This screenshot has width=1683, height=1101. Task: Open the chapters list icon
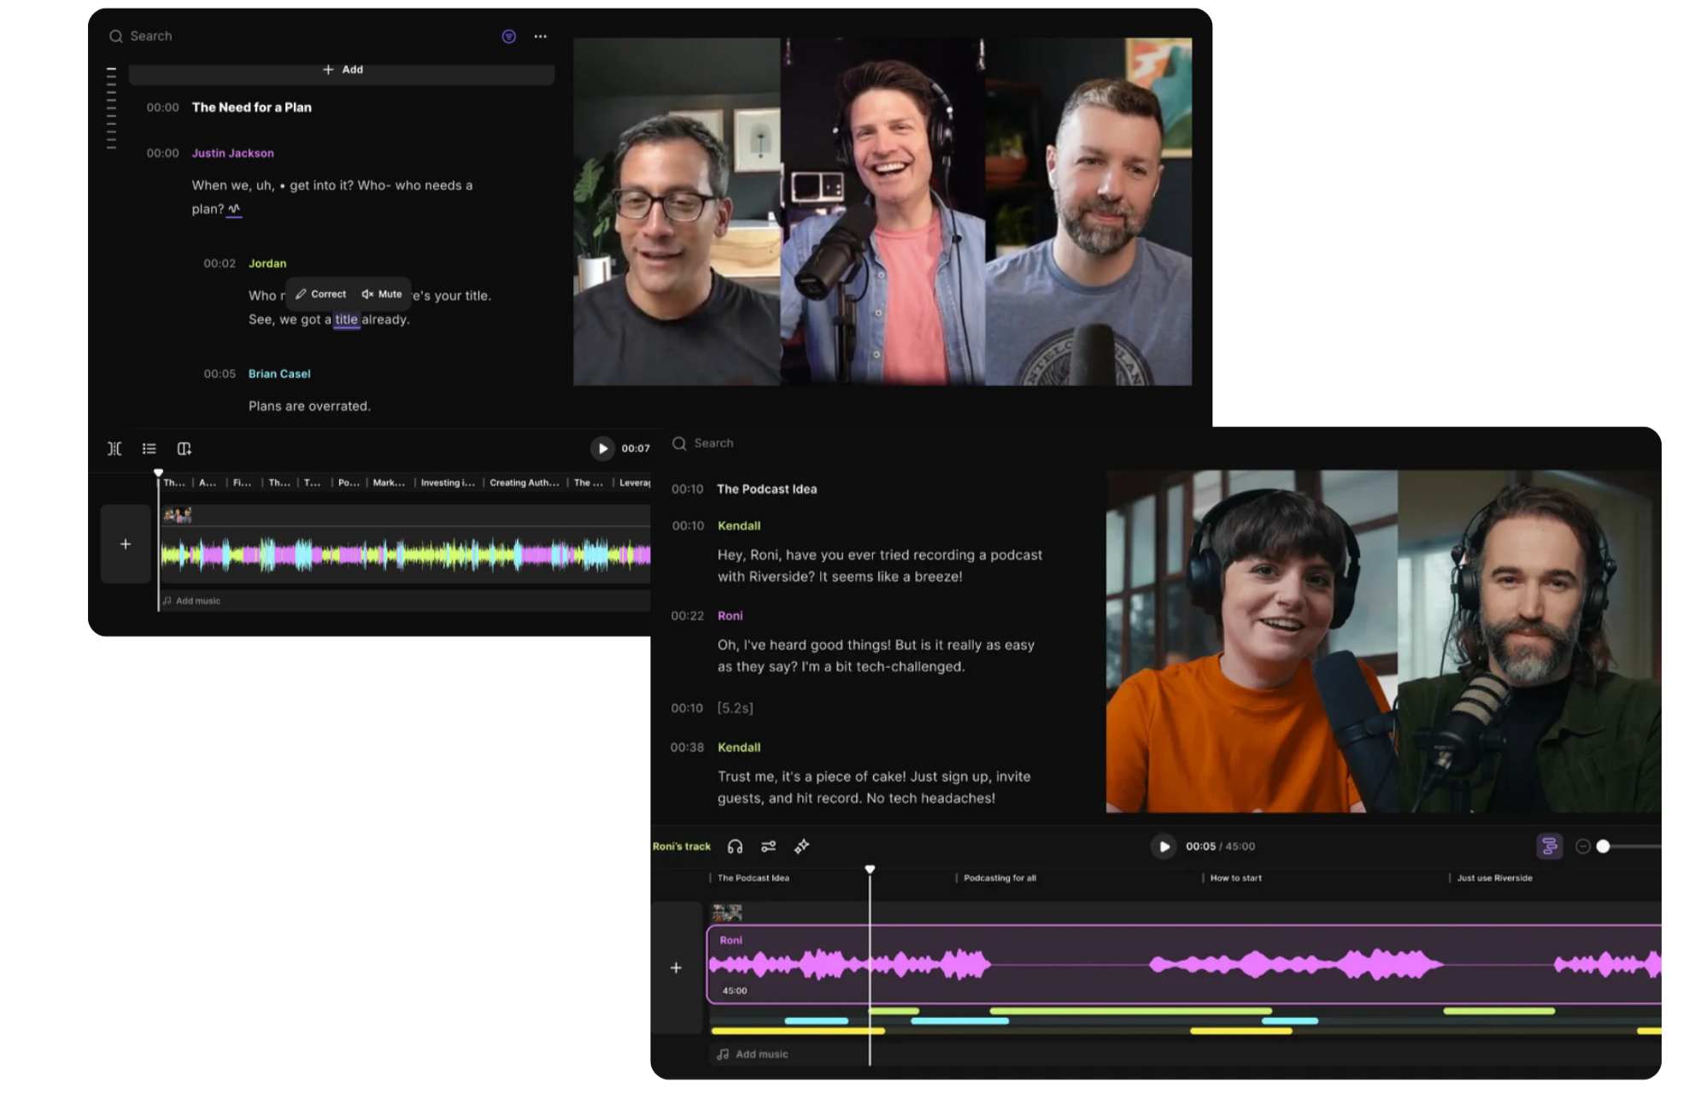tap(150, 448)
